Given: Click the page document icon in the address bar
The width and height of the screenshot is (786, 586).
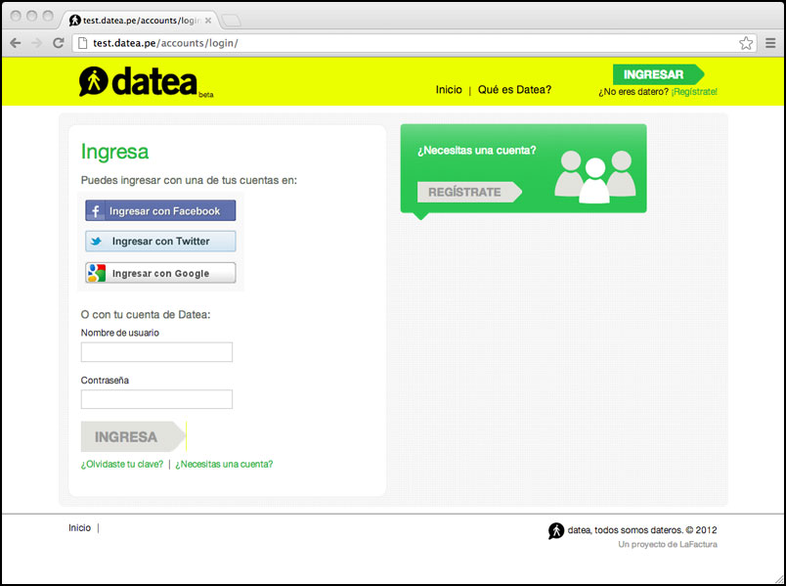Looking at the screenshot, I should [x=83, y=43].
